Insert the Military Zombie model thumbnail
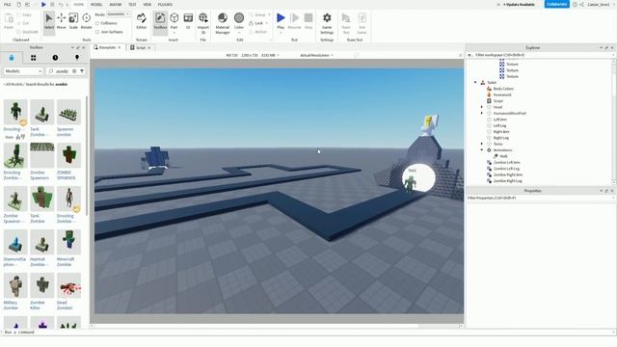 15,285
